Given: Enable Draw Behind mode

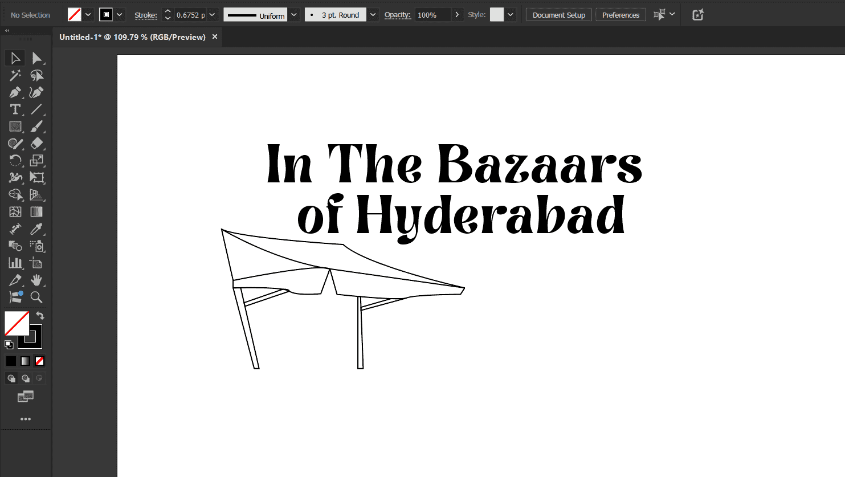Looking at the screenshot, I should (25, 378).
